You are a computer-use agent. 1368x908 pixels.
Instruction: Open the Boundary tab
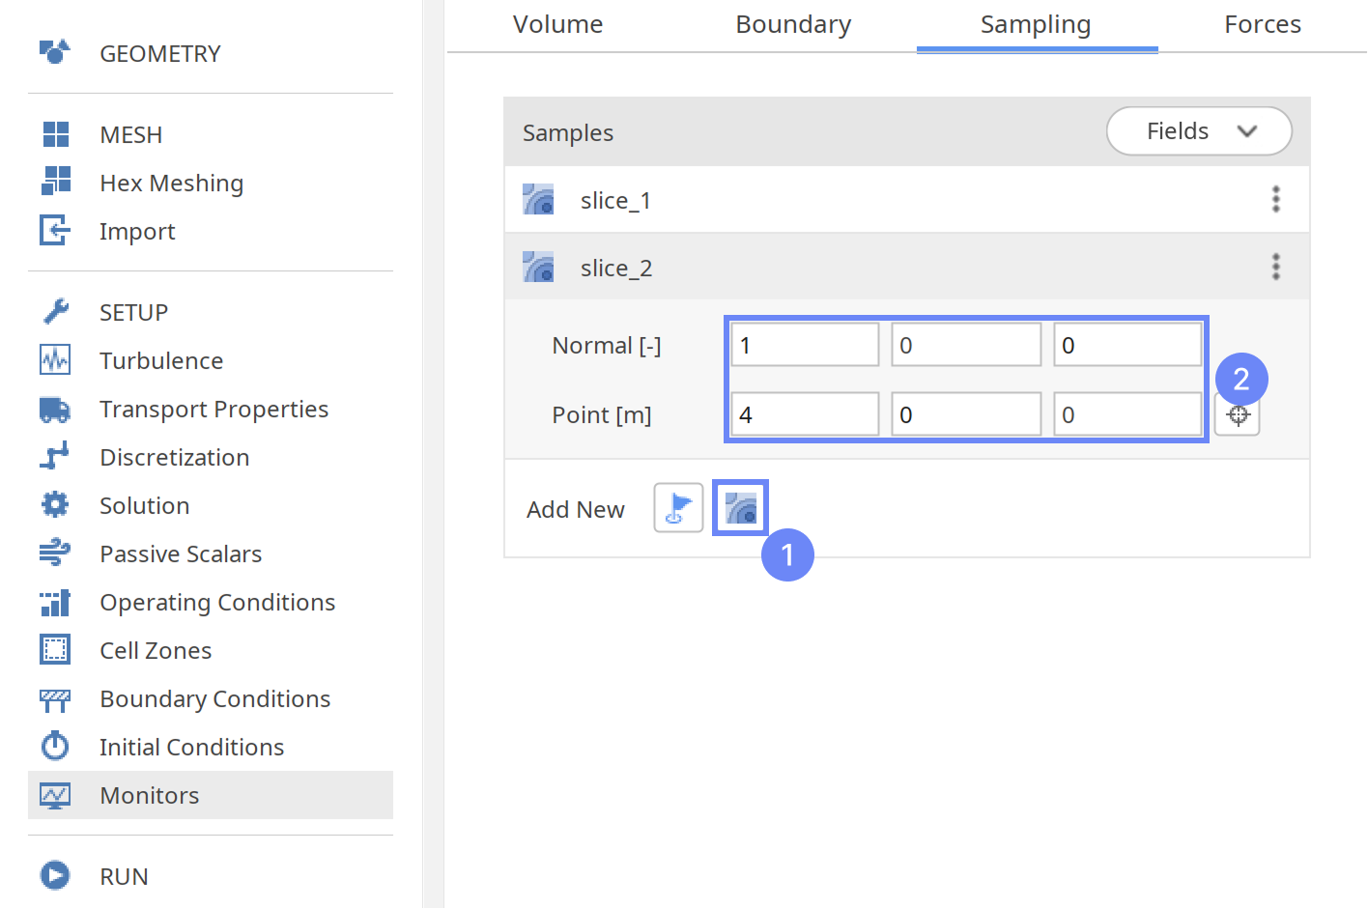coord(793,25)
